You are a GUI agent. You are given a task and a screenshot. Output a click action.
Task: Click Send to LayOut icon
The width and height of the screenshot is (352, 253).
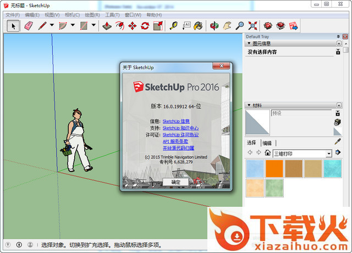293,26
